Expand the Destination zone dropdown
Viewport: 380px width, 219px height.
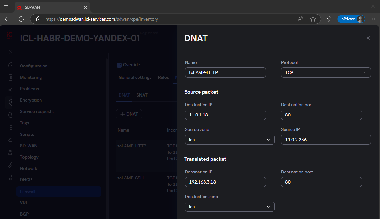pyautogui.click(x=230, y=207)
